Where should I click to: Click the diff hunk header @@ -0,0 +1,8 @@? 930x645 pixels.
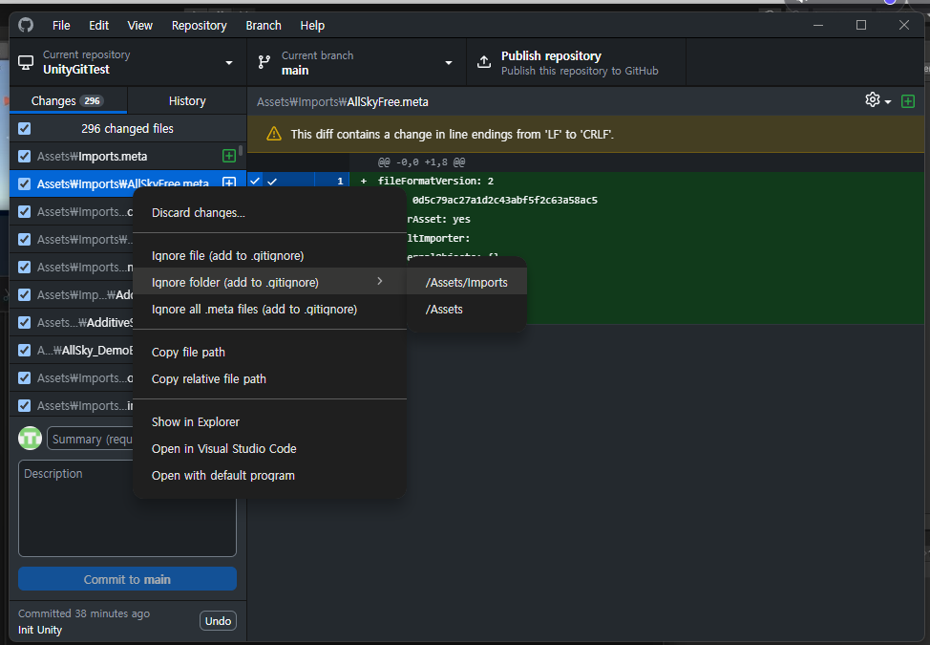point(421,162)
